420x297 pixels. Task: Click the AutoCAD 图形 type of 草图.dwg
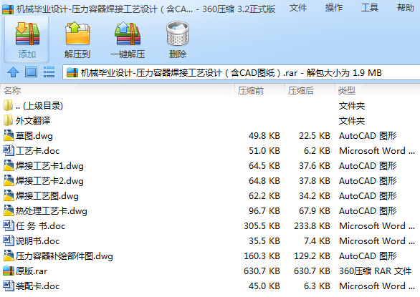coord(368,136)
